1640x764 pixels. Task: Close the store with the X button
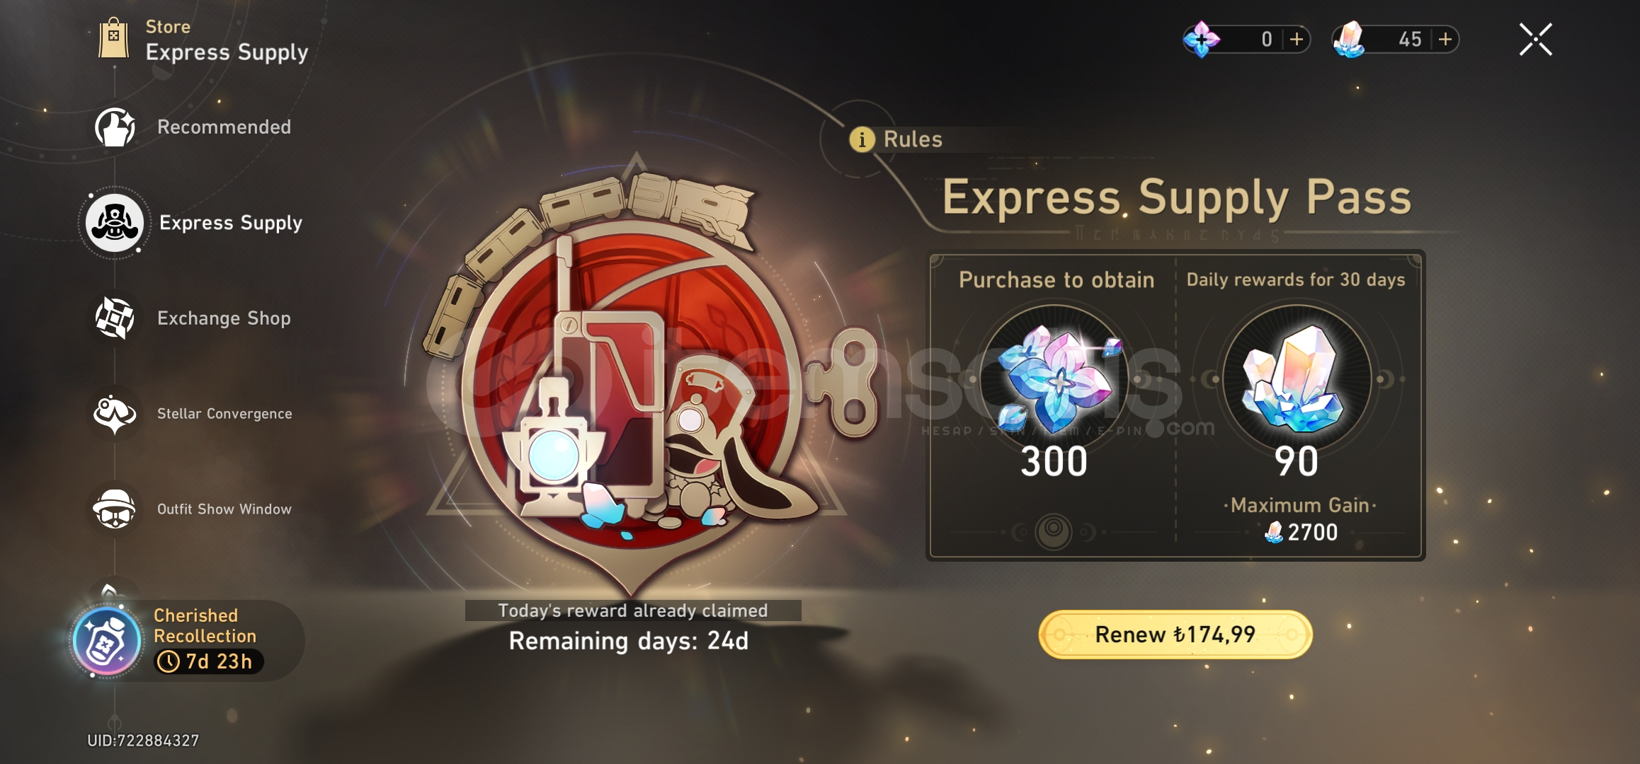click(1535, 39)
